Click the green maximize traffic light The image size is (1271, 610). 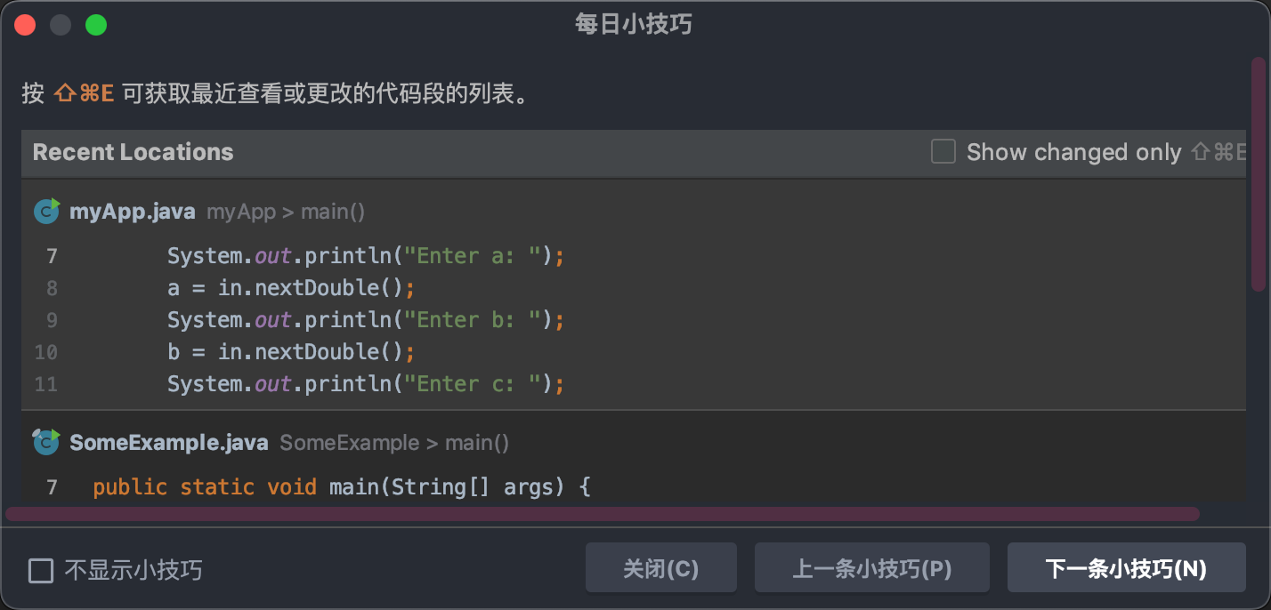point(96,24)
